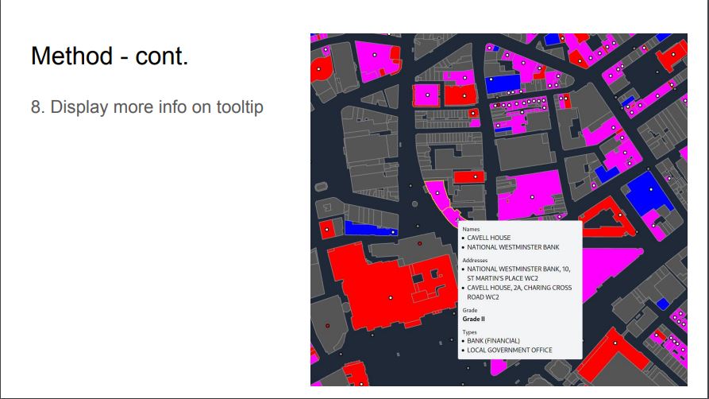Click the 'Names' heading in tooltip

[x=471, y=229]
